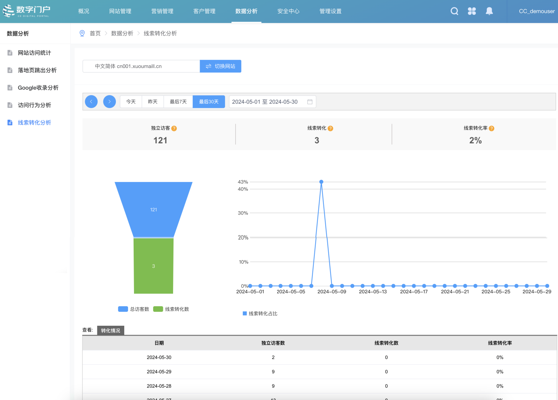Toggle 总访客数 funnel legend item
This screenshot has width=558, height=400.
(134, 309)
